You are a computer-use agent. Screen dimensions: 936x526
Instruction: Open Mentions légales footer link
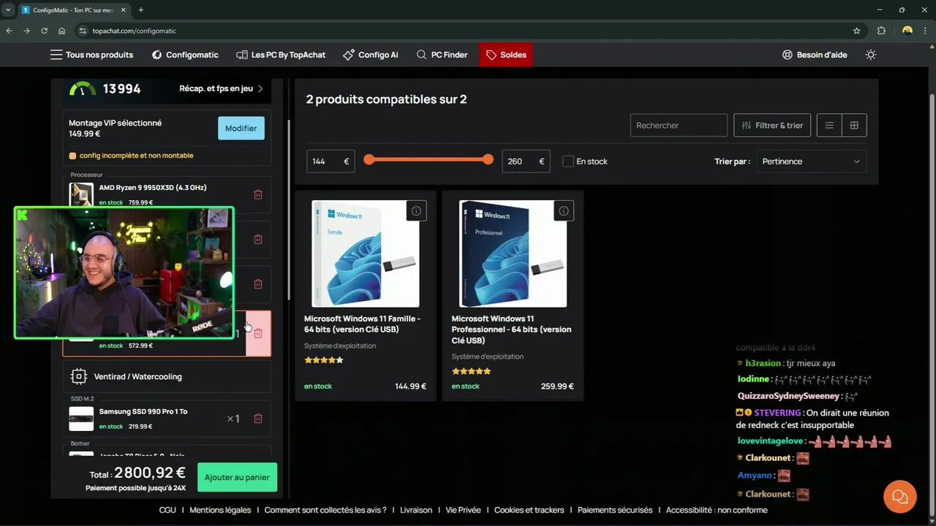tap(220, 510)
